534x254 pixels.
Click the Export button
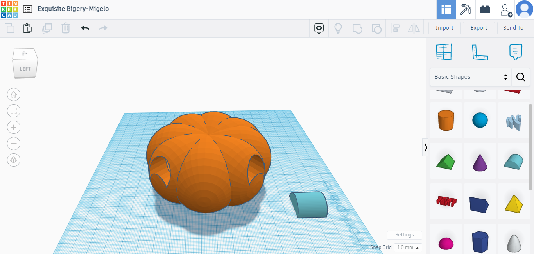tap(478, 28)
